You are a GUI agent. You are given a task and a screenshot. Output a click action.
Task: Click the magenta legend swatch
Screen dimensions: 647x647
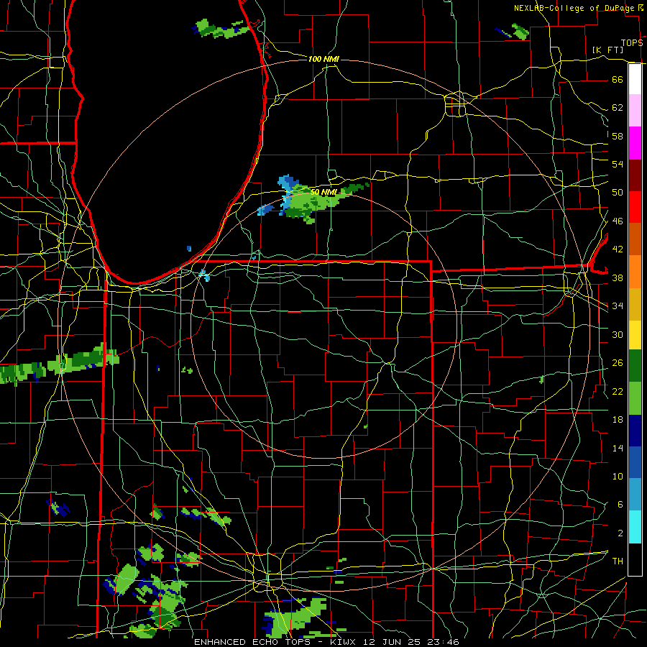click(x=635, y=143)
